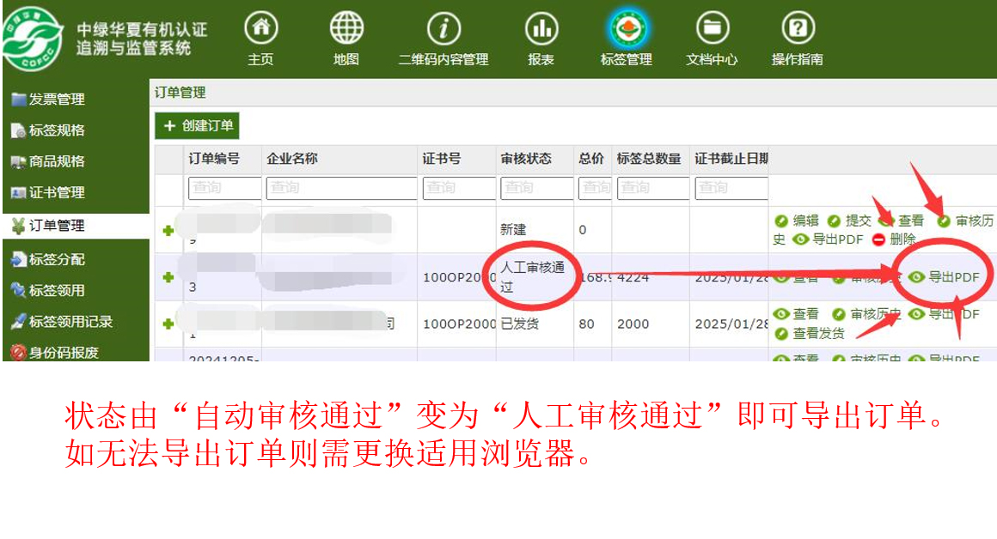Screen dimensions: 997x539
Task: Open the 主页 home icon
Action: 260,29
